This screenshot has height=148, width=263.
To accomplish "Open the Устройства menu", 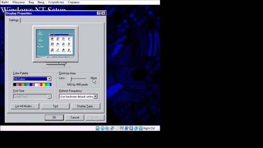I will point(56,2).
